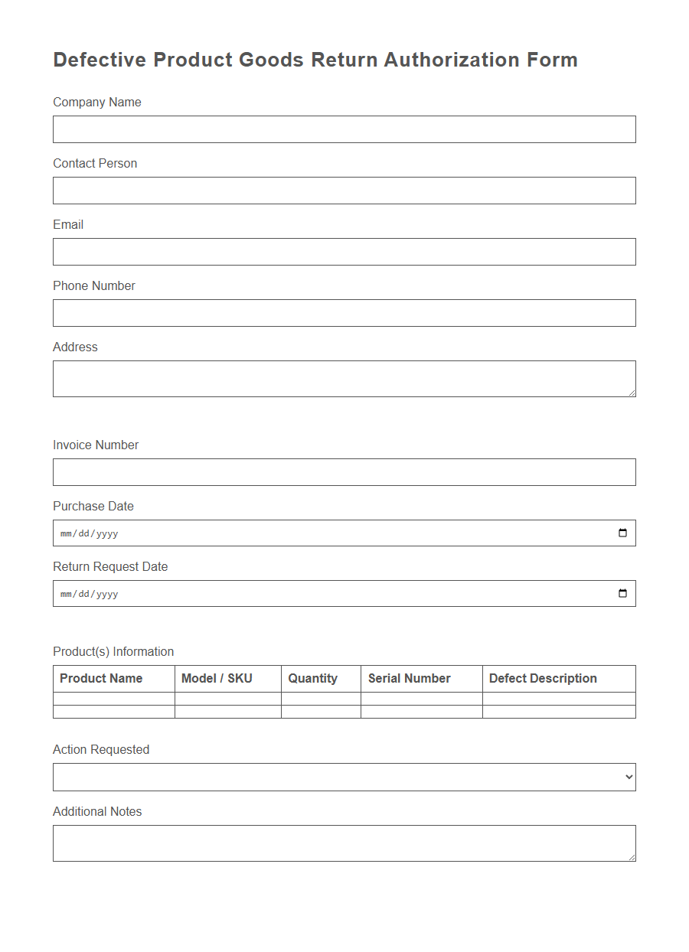
Task: Open the Action Requested selection list
Action: pyautogui.click(x=344, y=777)
